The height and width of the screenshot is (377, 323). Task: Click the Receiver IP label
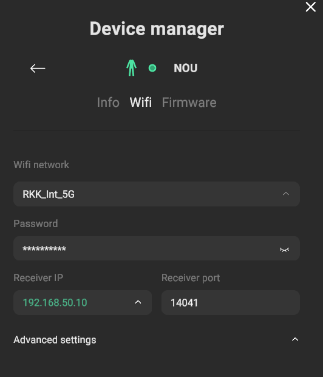click(x=38, y=277)
